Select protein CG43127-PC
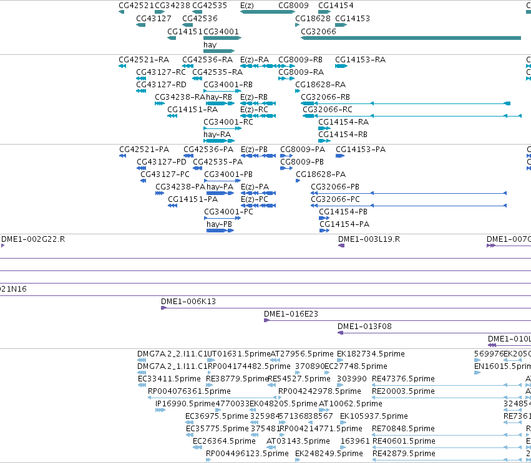Screen dimensions: 531x463 point(165,174)
